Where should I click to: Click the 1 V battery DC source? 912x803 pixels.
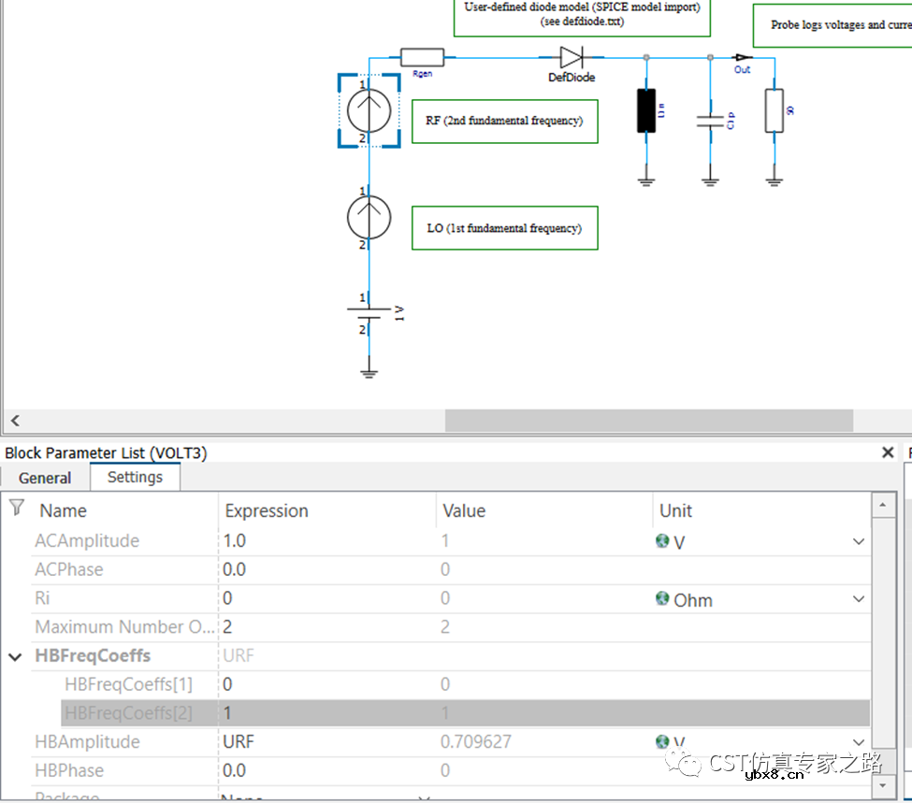[x=369, y=313]
